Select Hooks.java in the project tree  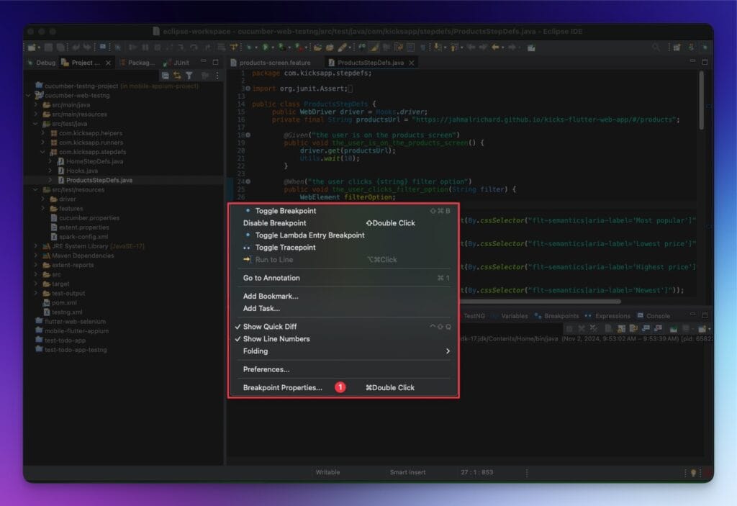click(82, 171)
